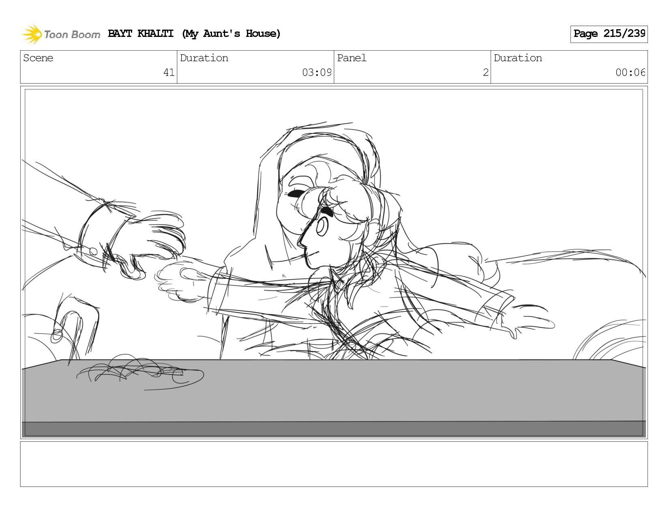Select the scene number 41
The width and height of the screenshot is (669, 517).
169,73
